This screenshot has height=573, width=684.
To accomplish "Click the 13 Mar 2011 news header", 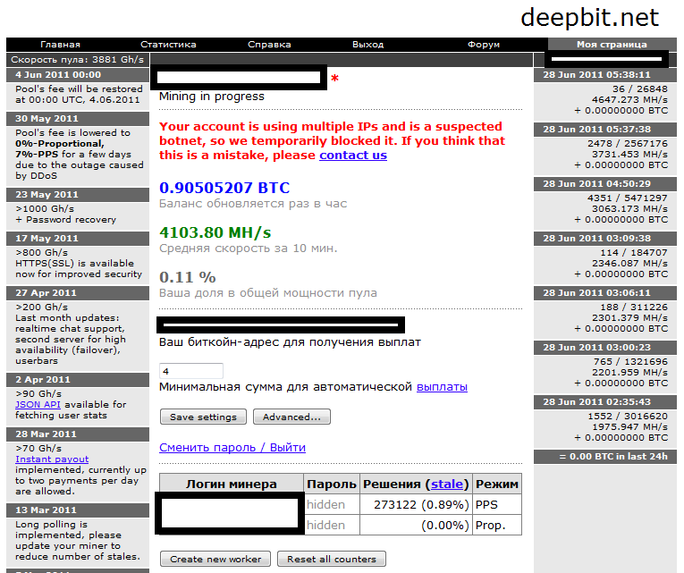I will (78, 510).
